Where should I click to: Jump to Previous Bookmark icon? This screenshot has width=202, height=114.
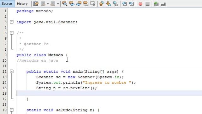coord(102,4)
